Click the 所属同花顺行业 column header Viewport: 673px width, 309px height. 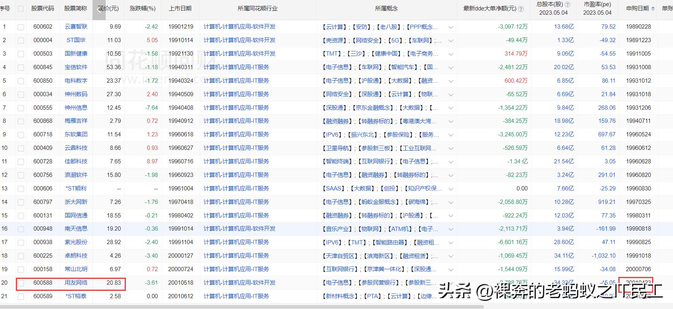tap(258, 8)
